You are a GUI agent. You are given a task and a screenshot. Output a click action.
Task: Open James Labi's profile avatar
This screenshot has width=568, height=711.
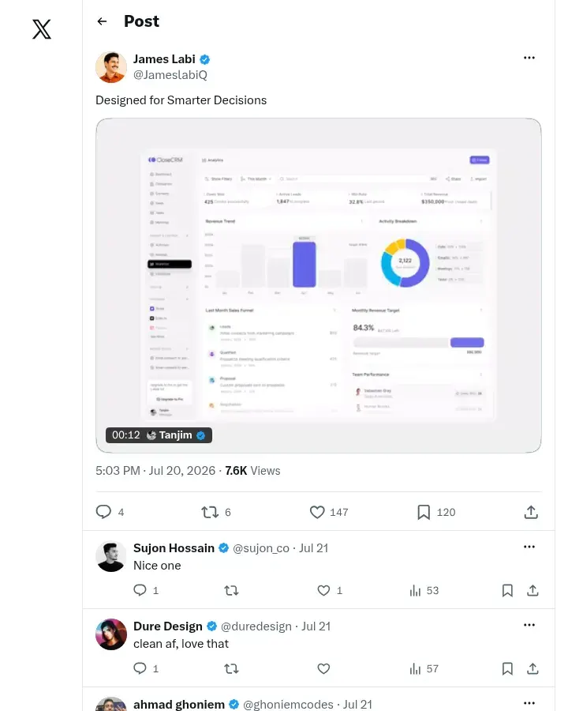point(111,67)
